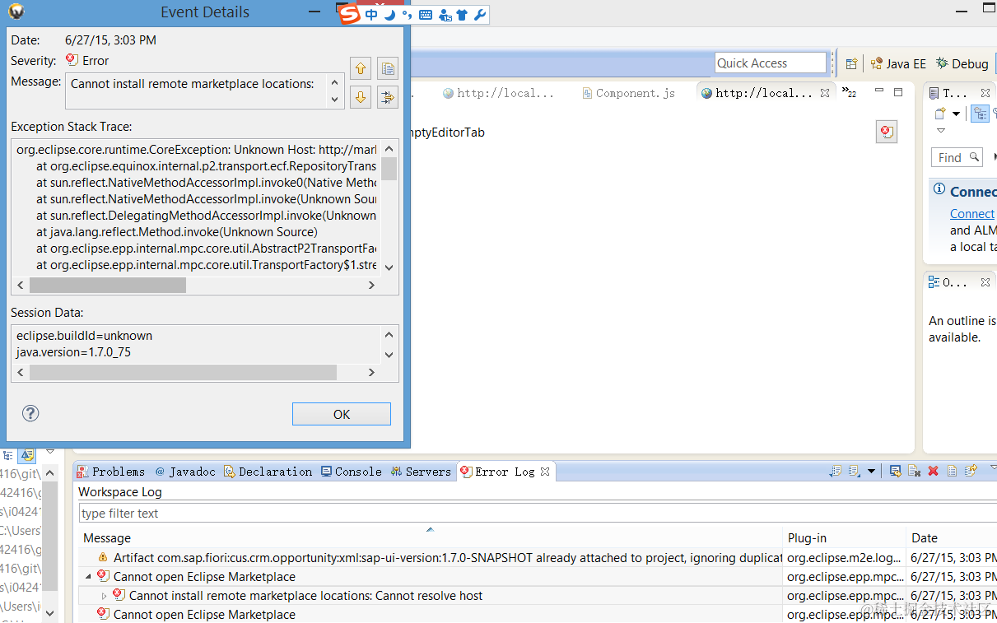Image resolution: width=997 pixels, height=623 pixels.
Task: Copy event details to clipboard
Action: click(387, 68)
